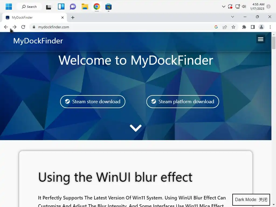Expand hidden system tray icons
Viewport: 276px width, 207px height.
223,7
